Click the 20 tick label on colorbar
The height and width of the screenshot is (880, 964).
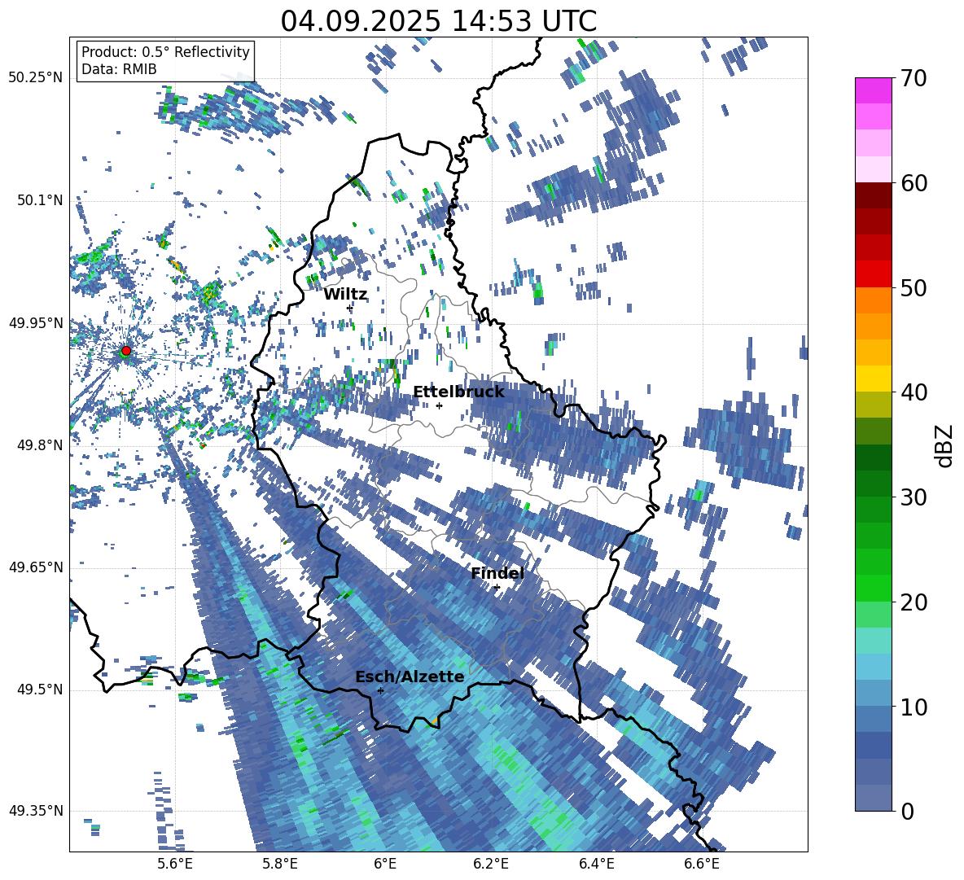[x=913, y=602]
